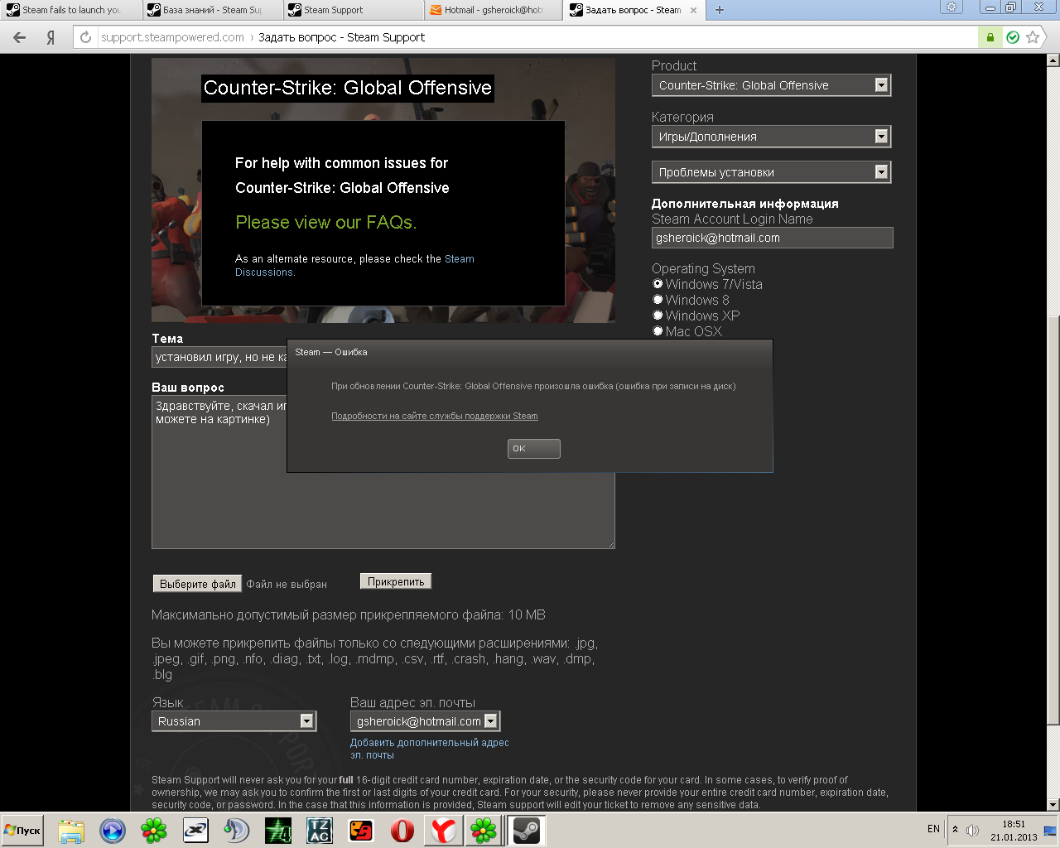Viewport: 1060px width, 848px height.
Task: Switch to the Hotmail tab
Action: pos(493,10)
